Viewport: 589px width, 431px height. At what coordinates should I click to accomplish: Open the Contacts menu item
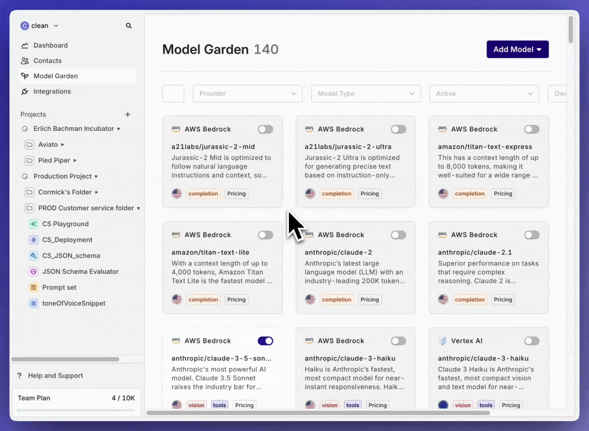[x=77, y=61]
